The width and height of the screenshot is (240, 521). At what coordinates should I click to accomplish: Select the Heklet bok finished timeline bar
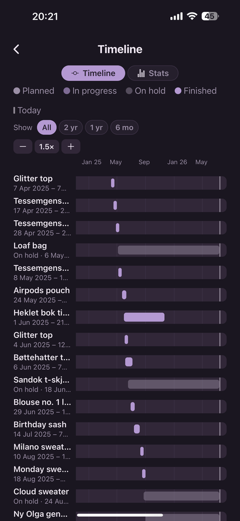click(x=144, y=317)
